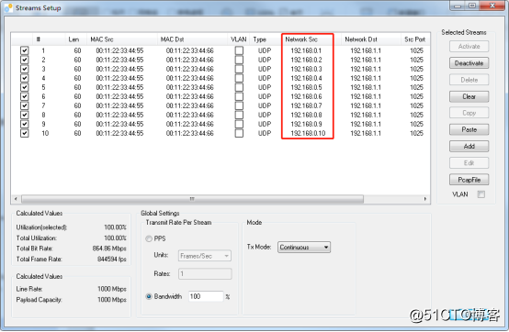Open the PcapFile button

(469, 180)
